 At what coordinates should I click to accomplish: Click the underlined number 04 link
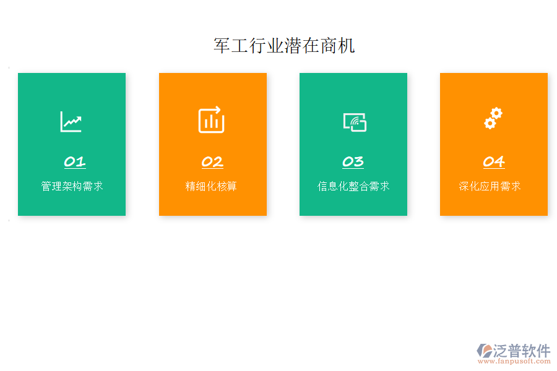(493, 162)
